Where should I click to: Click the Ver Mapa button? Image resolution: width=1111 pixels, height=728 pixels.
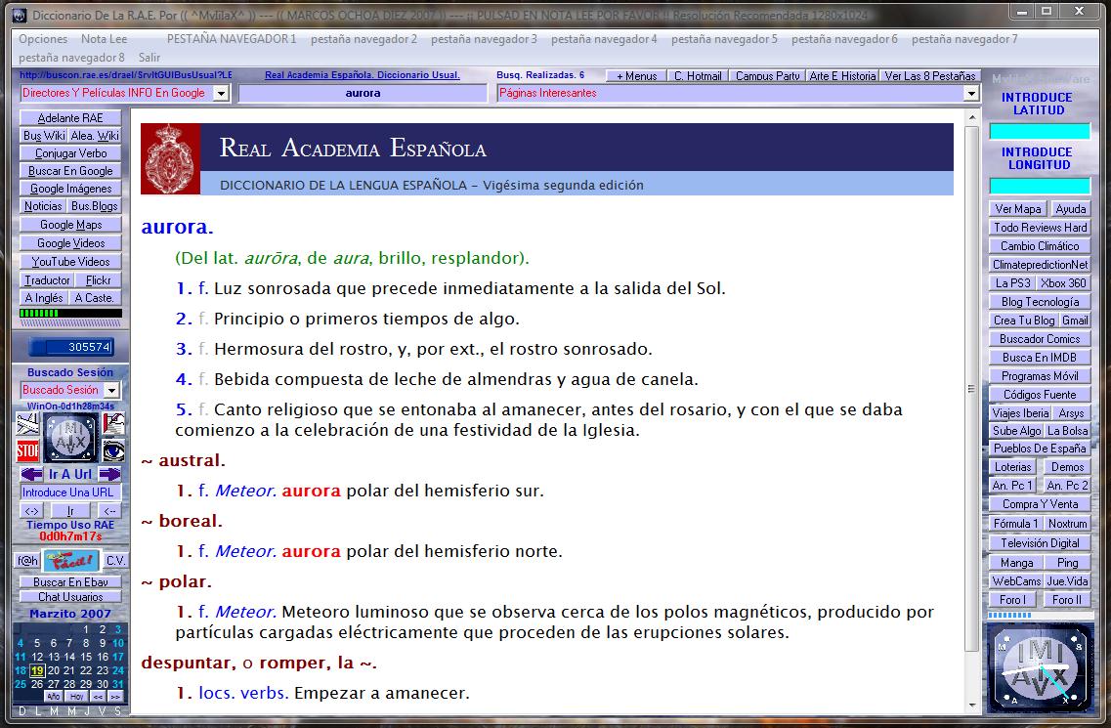(1017, 208)
